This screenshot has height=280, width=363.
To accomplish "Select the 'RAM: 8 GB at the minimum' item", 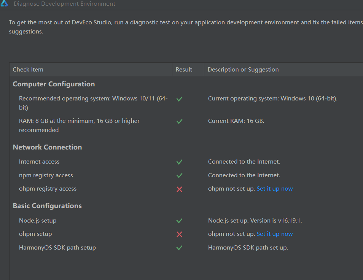I will [x=79, y=126].
